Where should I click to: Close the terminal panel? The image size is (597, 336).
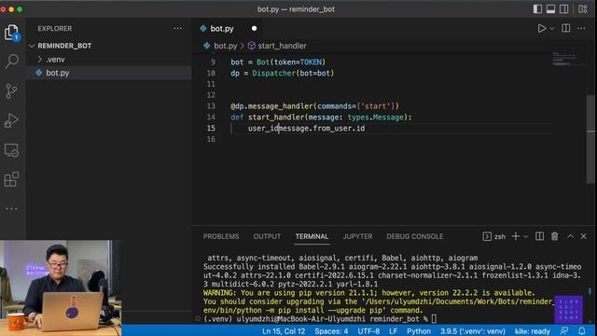click(x=583, y=236)
